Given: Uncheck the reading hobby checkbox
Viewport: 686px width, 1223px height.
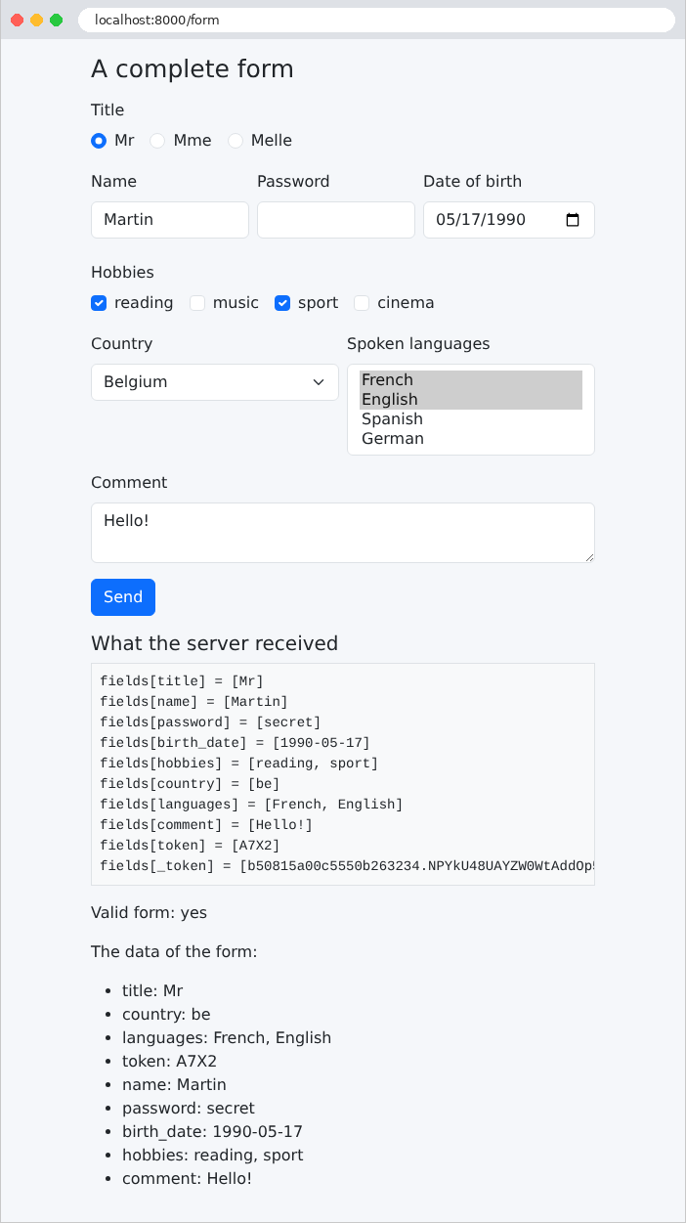Looking at the screenshot, I should (x=99, y=303).
